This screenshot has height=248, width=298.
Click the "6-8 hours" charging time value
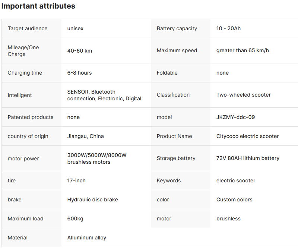point(79,73)
